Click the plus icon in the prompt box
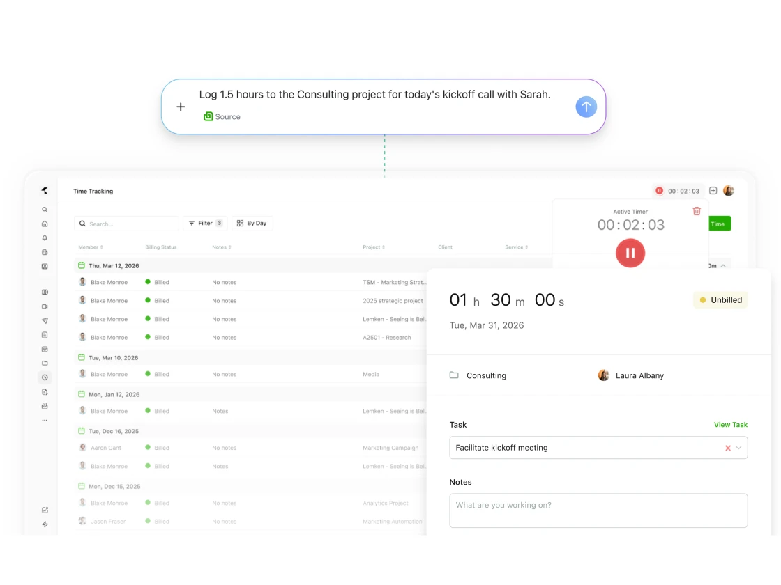This screenshot has height=585, width=781. [181, 107]
